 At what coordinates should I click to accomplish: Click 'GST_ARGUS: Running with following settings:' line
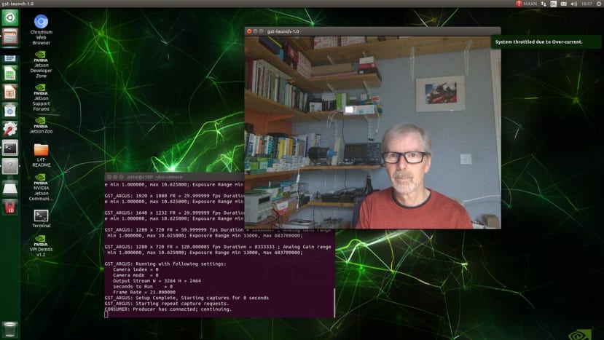[x=165, y=264]
